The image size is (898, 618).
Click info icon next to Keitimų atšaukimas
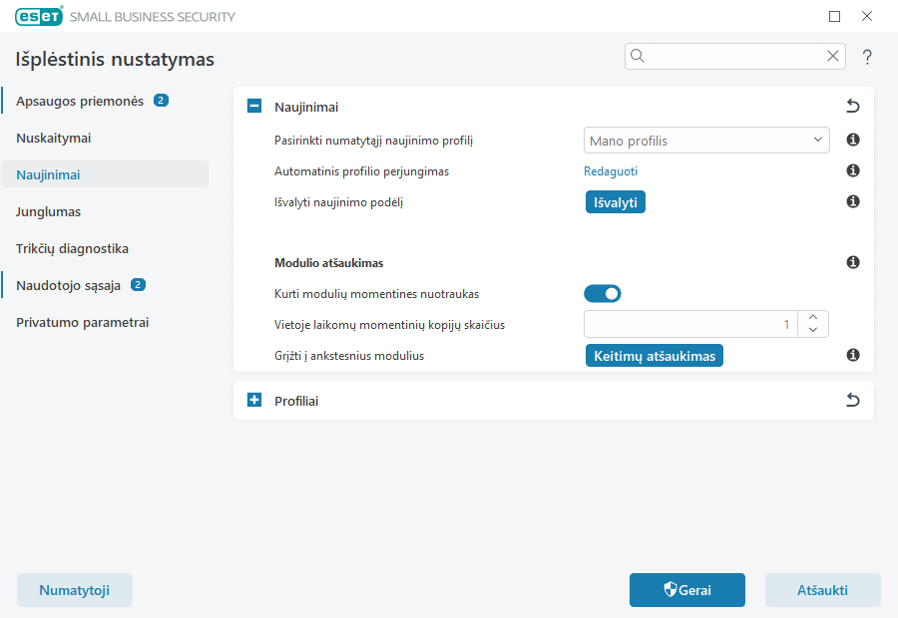pyautogui.click(x=853, y=355)
